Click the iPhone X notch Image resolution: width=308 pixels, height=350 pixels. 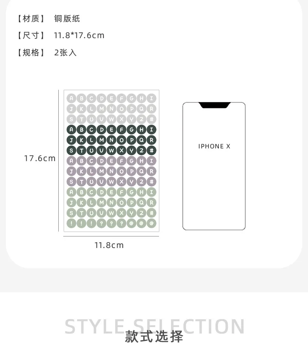point(214,105)
